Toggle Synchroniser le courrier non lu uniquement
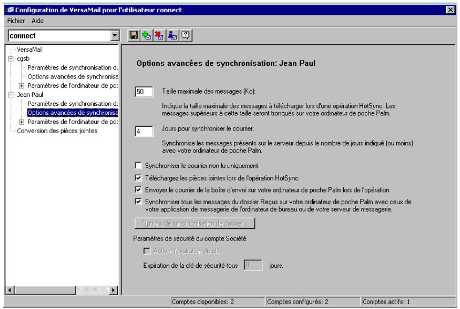 (138, 166)
